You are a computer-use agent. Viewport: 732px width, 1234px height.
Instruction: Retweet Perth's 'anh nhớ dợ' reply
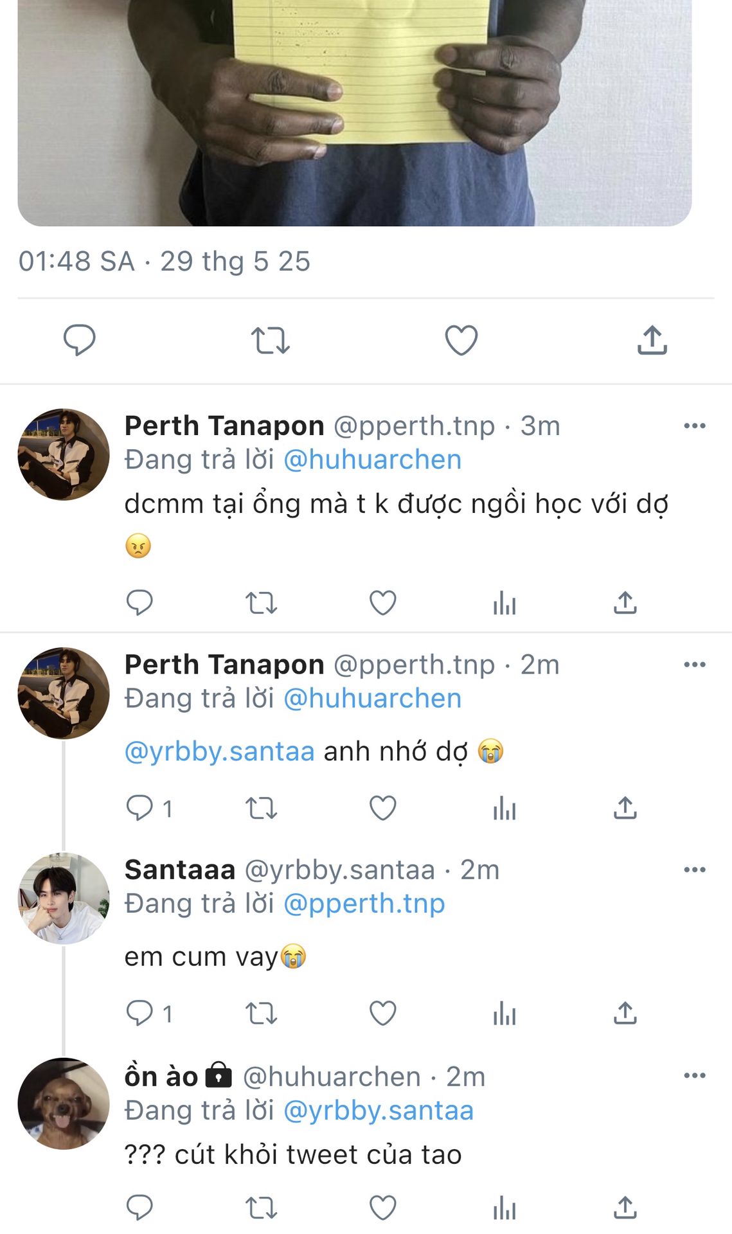pos(261,808)
